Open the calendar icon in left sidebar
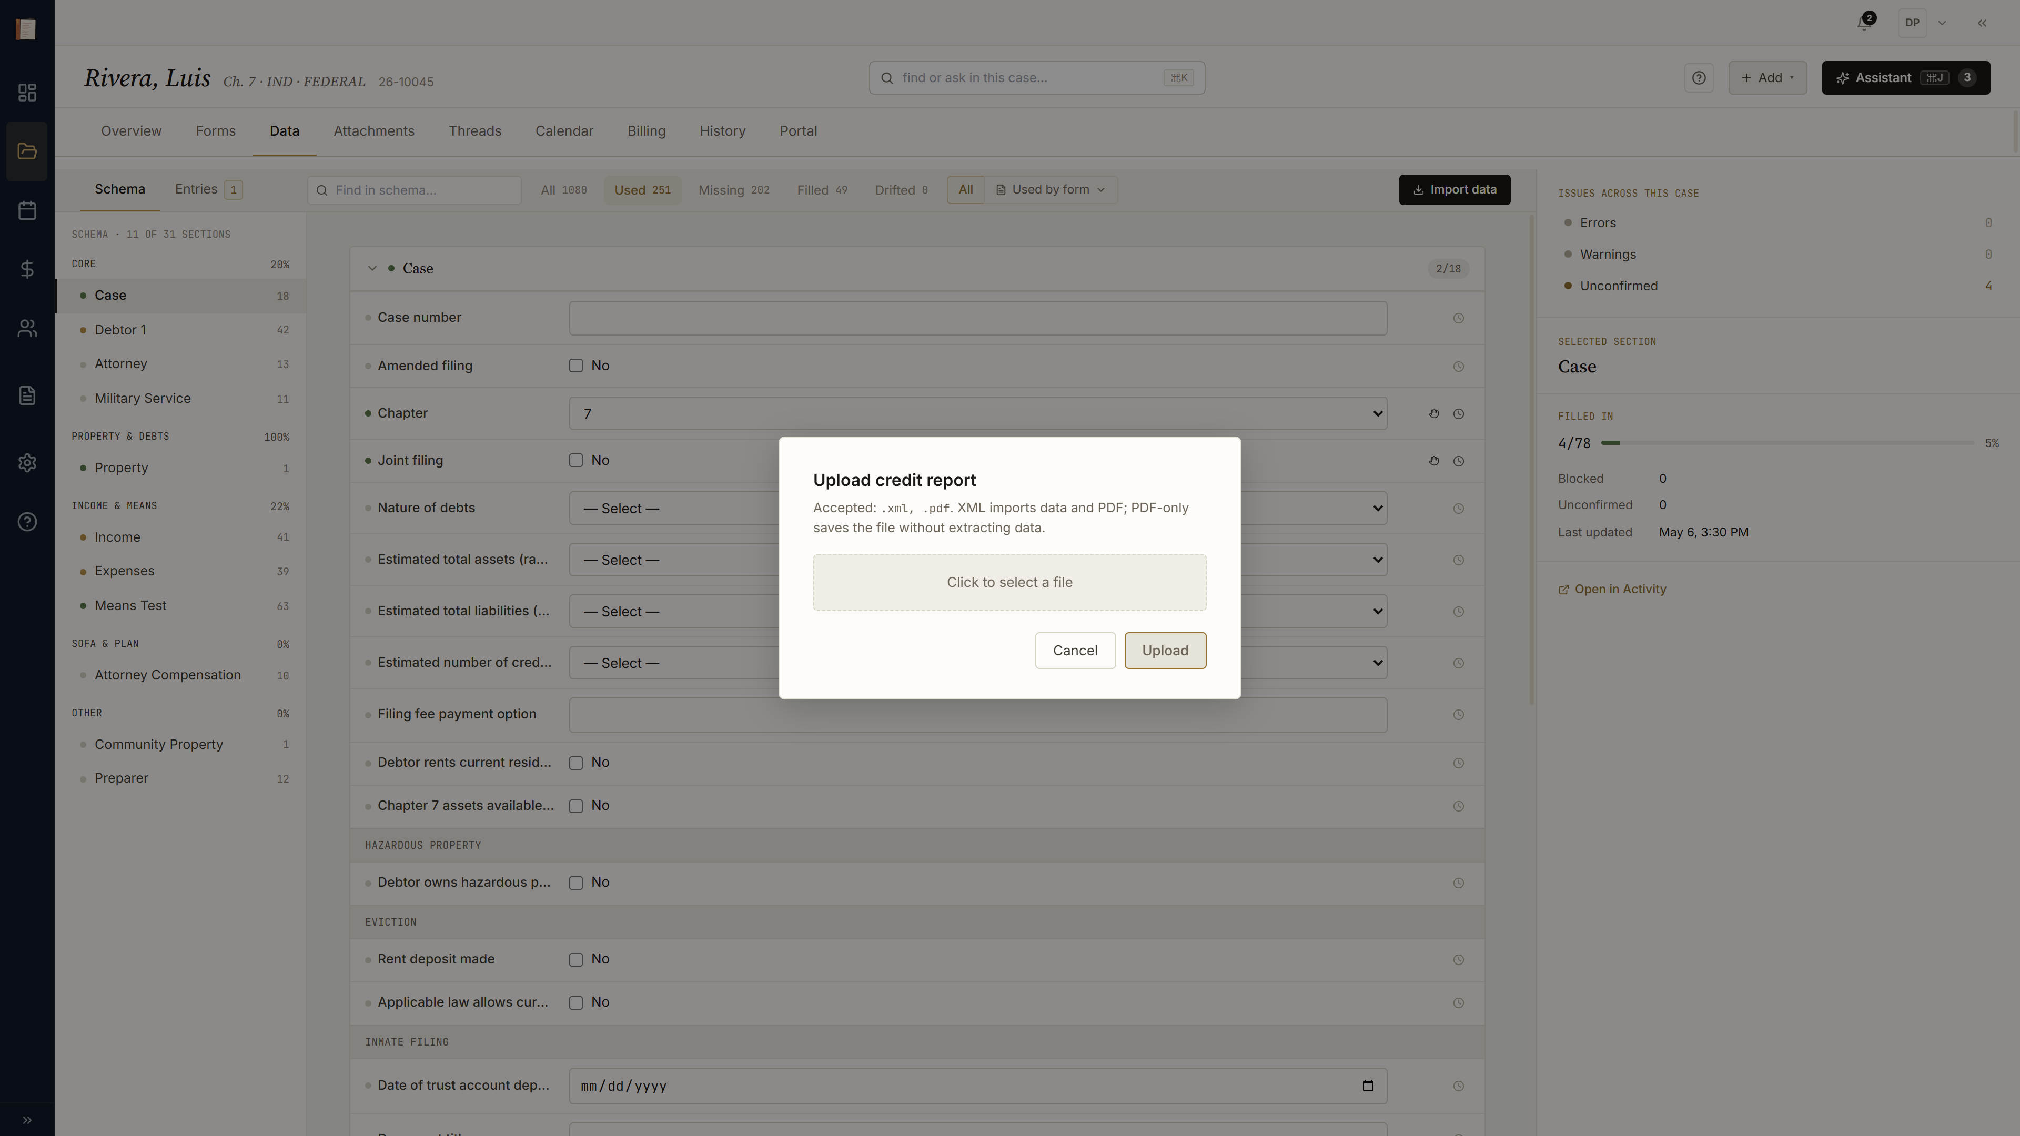 [27, 210]
